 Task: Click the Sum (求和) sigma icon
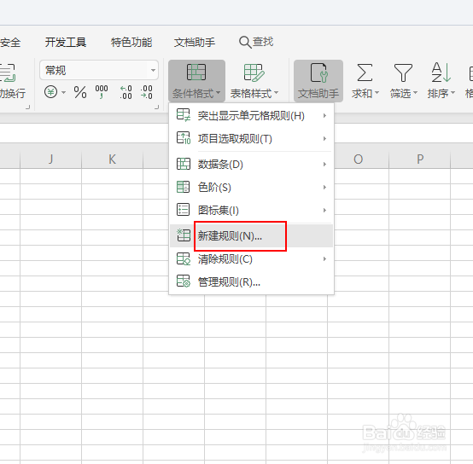point(365,72)
